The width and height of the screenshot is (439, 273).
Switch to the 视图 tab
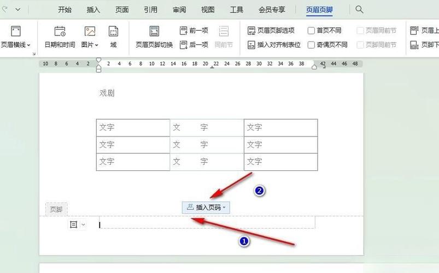[x=208, y=10]
